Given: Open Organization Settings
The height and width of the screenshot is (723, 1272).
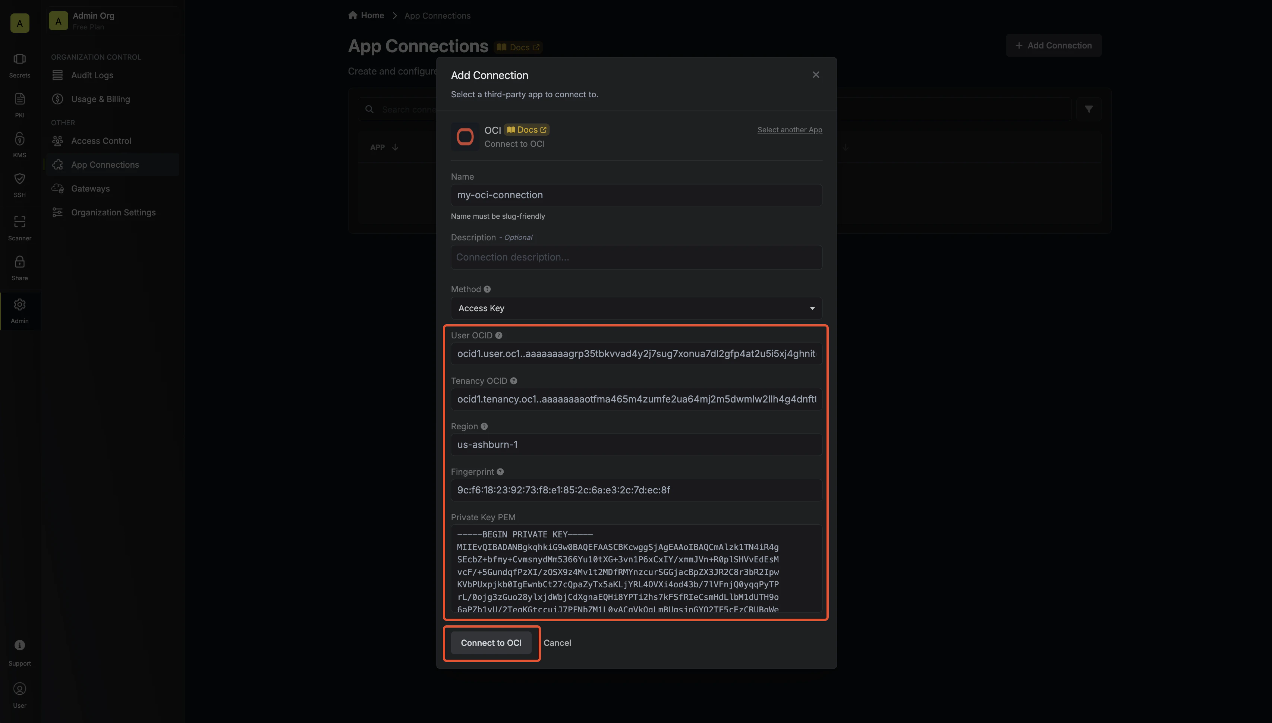Looking at the screenshot, I should (113, 212).
